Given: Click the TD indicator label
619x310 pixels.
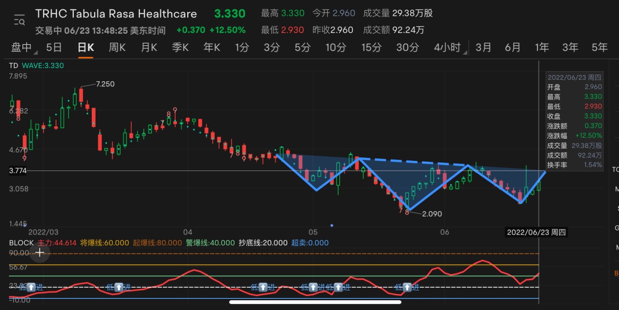Looking at the screenshot, I should (x=14, y=65).
